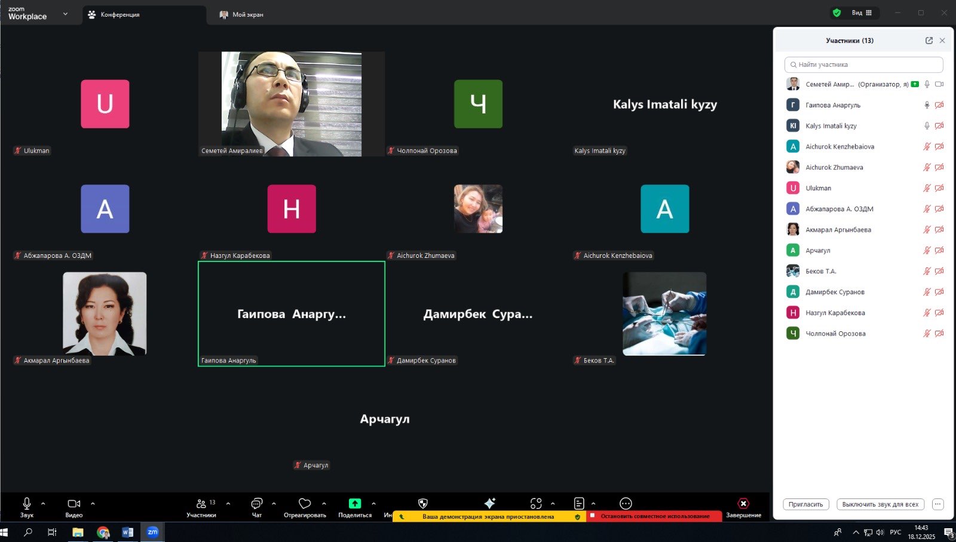
Task: Open the Чат chat panel
Action: 256,504
